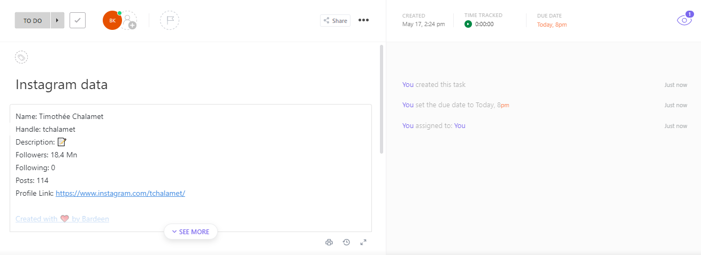Click the memo emoji in Description line

coord(62,142)
